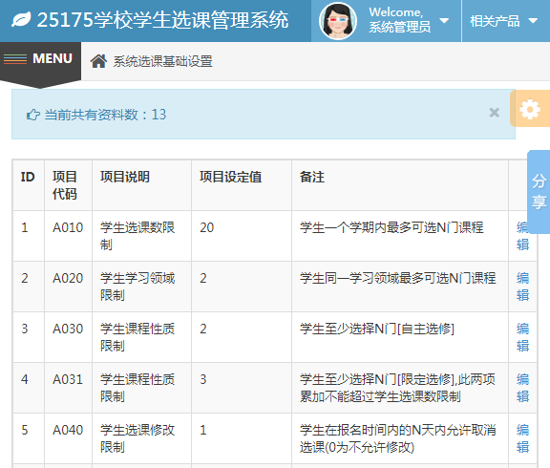The image size is (550, 468).
Task: Click 系统选课基础设置 breadcrumb
Action: pos(162,61)
